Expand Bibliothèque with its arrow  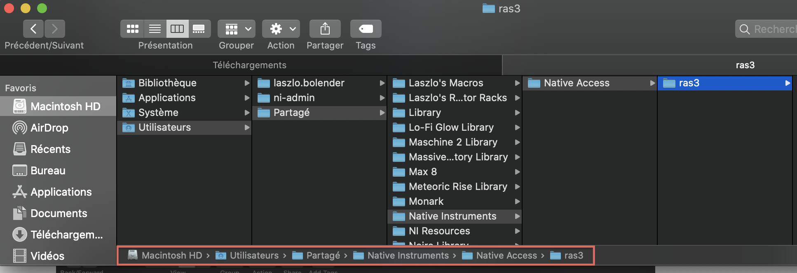247,83
